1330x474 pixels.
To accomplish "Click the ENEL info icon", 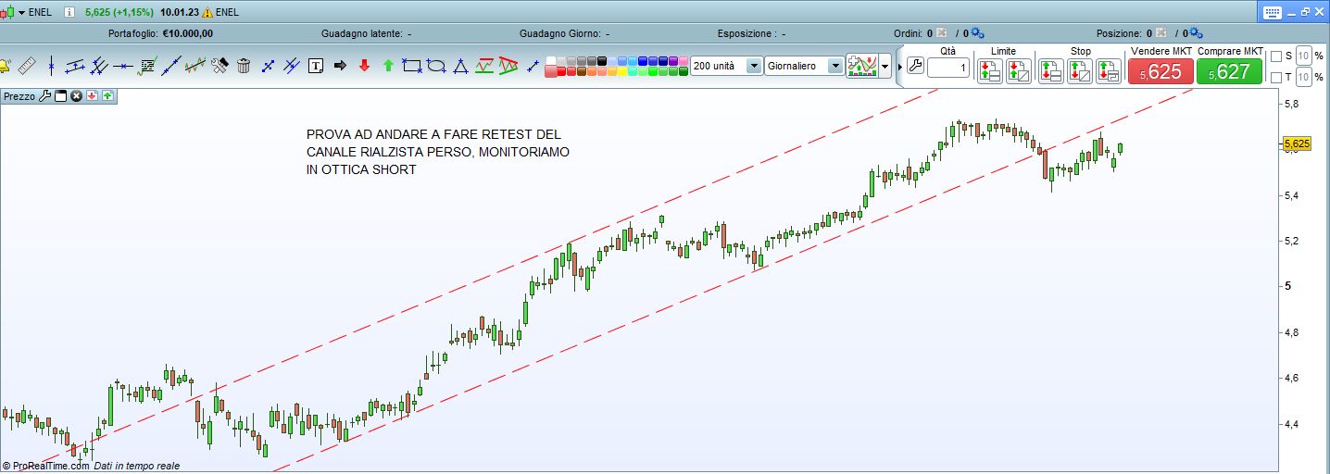I will point(70,13).
